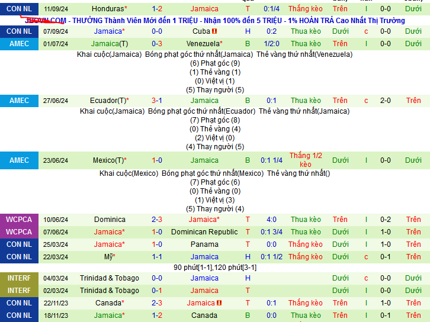Open the Dominican Republic team link
This screenshot has width=430, height=322.
(x=204, y=232)
